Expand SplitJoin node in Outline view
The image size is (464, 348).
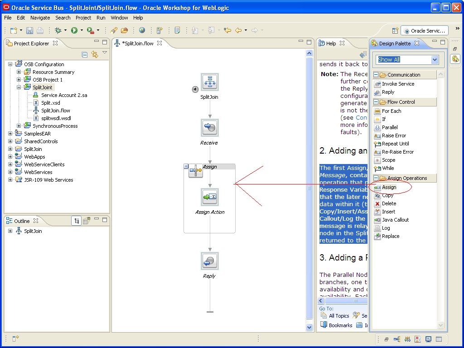pos(10,231)
